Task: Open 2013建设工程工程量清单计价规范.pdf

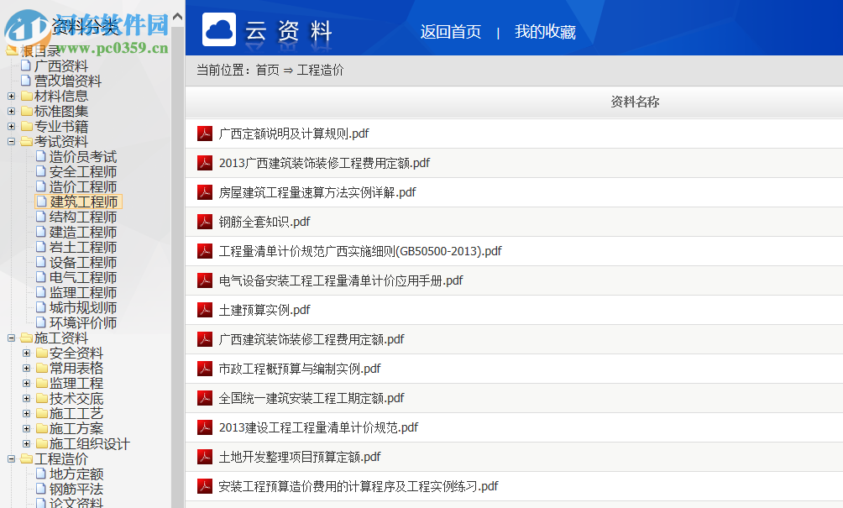Action: click(x=319, y=427)
